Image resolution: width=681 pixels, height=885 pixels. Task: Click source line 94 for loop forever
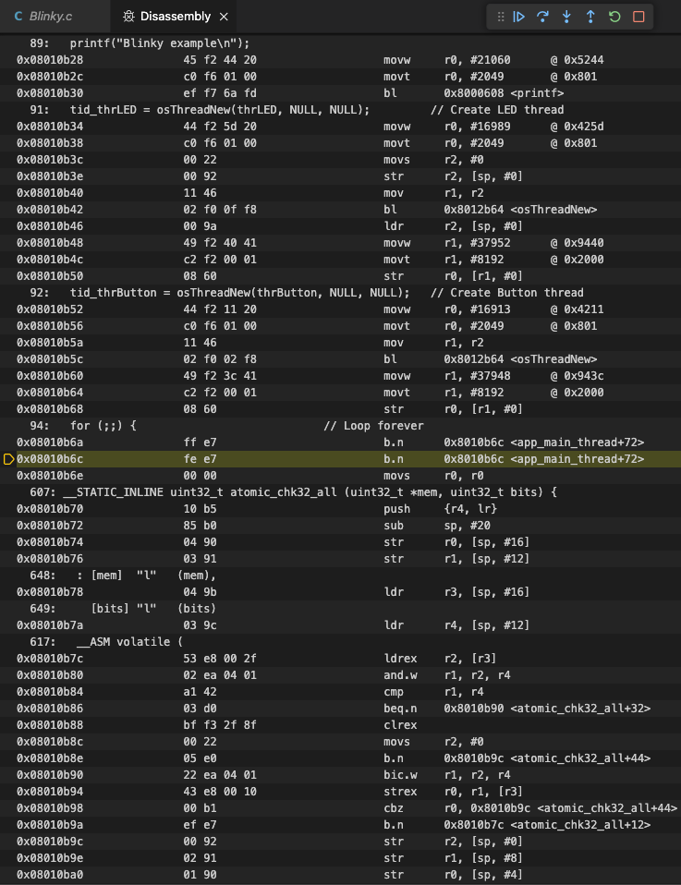pyautogui.click(x=340, y=426)
